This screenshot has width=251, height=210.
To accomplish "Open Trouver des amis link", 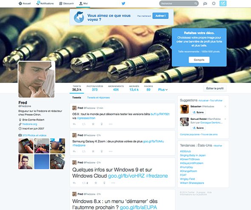I will pos(209,134).
